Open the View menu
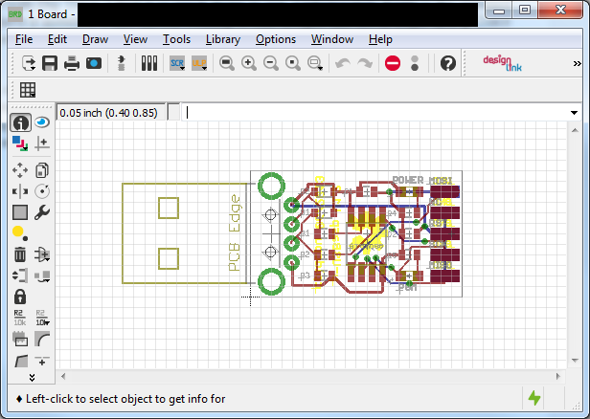Image resolution: width=590 pixels, height=419 pixels. pos(135,39)
